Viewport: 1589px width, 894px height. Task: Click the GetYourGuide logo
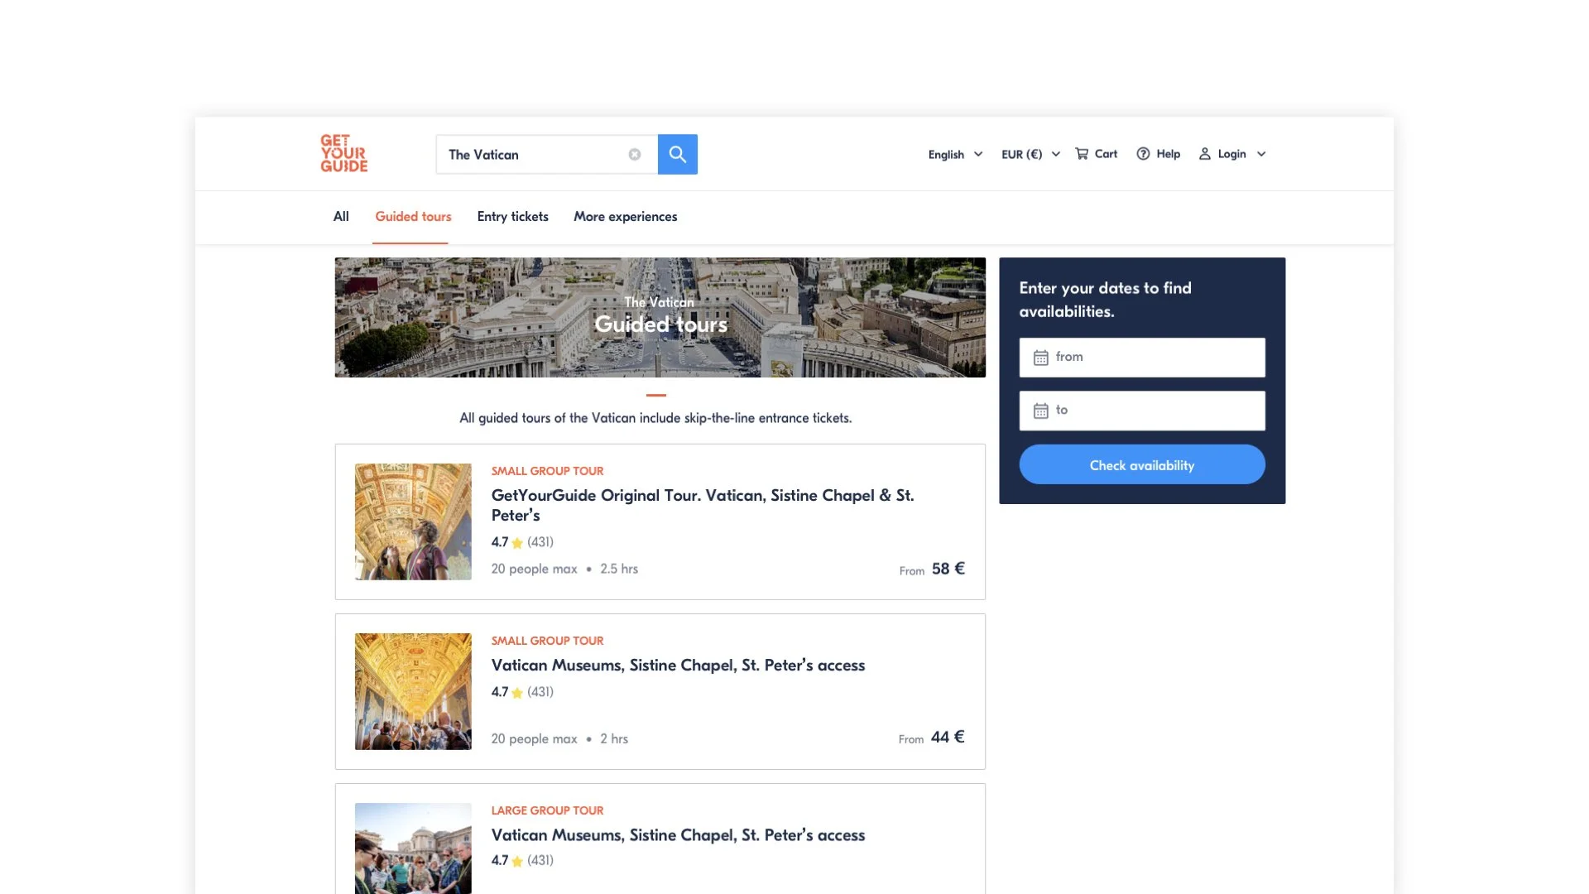[344, 153]
